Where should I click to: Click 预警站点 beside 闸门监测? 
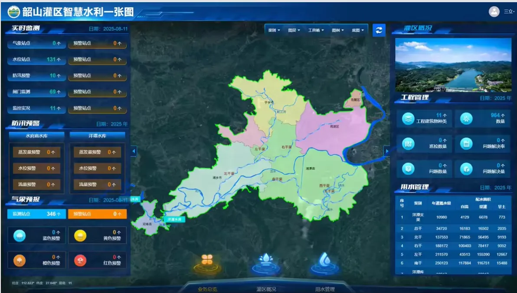coord(98,92)
